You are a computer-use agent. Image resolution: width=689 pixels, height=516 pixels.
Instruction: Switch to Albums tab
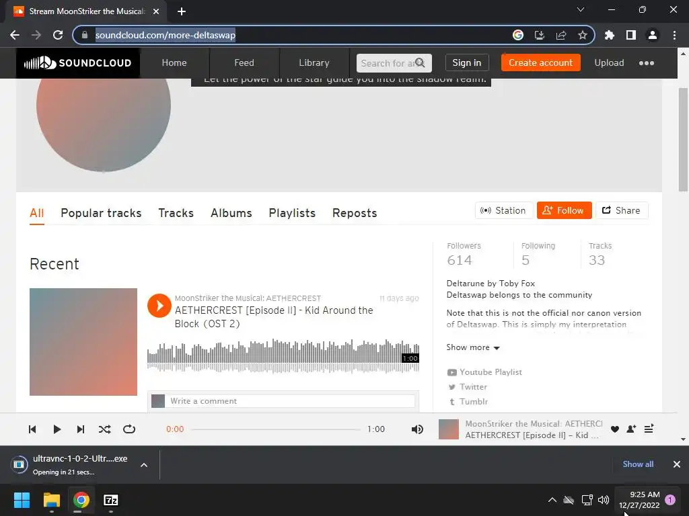pyautogui.click(x=231, y=213)
